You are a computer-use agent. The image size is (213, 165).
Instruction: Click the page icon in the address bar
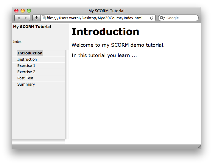point(44,18)
